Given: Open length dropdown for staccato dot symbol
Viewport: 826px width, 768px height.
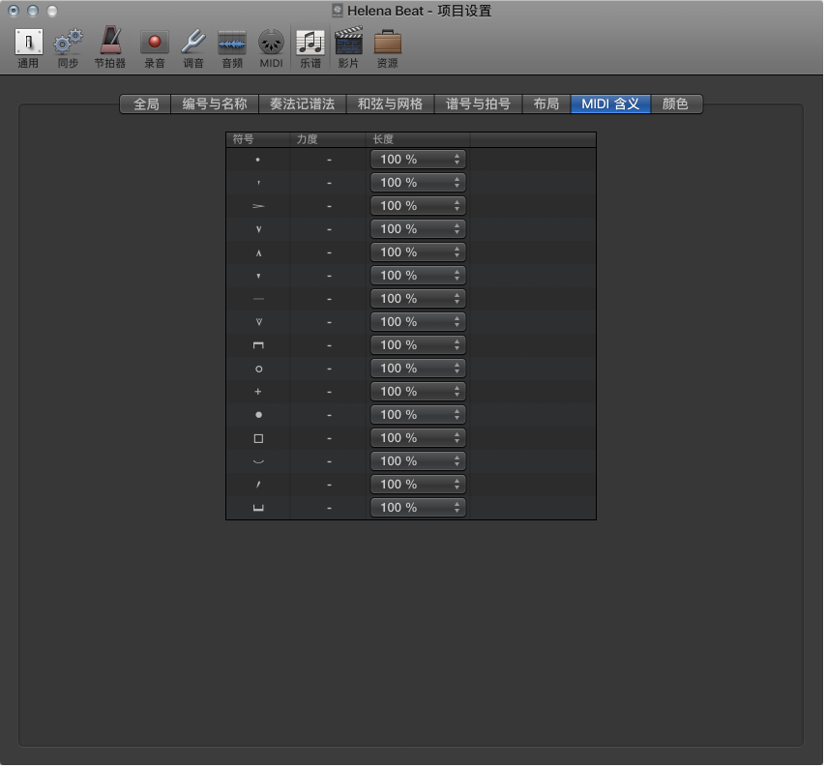Looking at the screenshot, I should (x=418, y=160).
